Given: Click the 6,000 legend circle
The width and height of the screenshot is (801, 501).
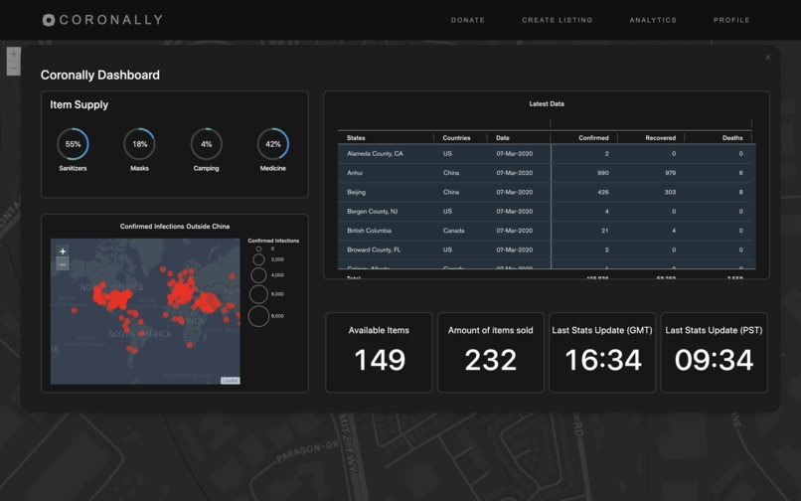Looking at the screenshot, I should point(258,294).
